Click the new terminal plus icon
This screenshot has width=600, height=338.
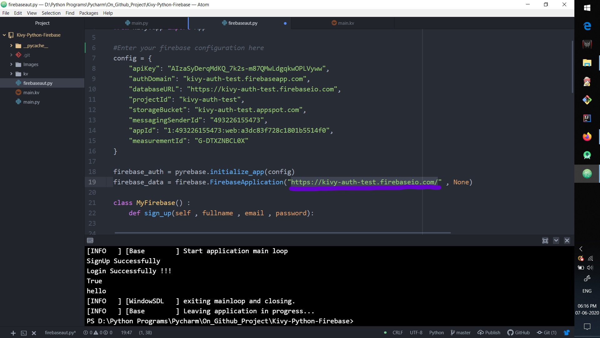pyautogui.click(x=13, y=333)
